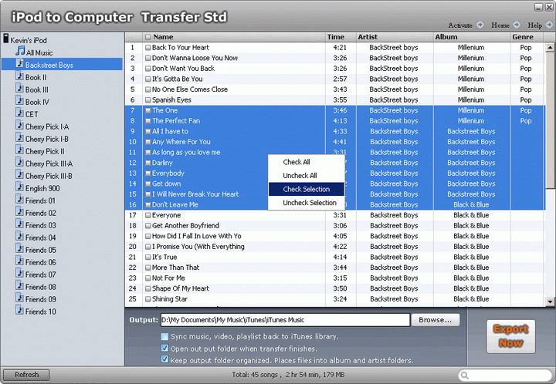Click the Cherry Pick III-A playlist icon
This screenshot has width=556, height=384.
coord(20,163)
